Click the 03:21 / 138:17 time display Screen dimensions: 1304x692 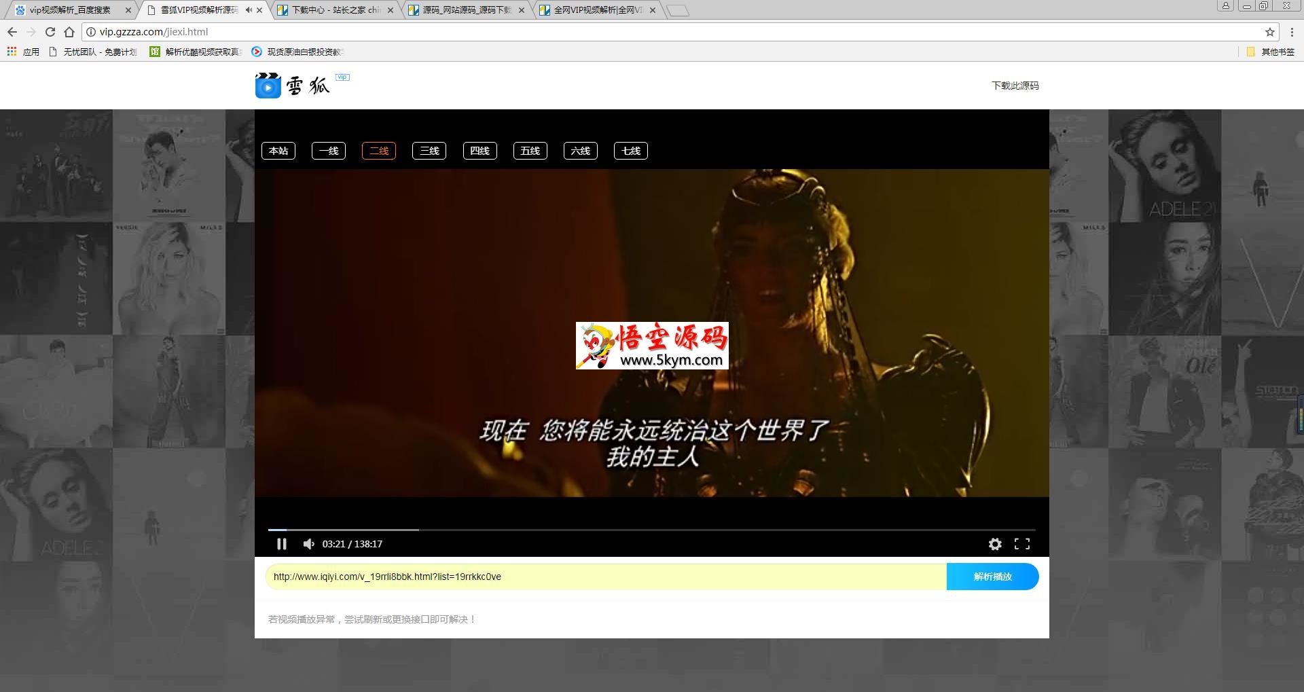352,544
